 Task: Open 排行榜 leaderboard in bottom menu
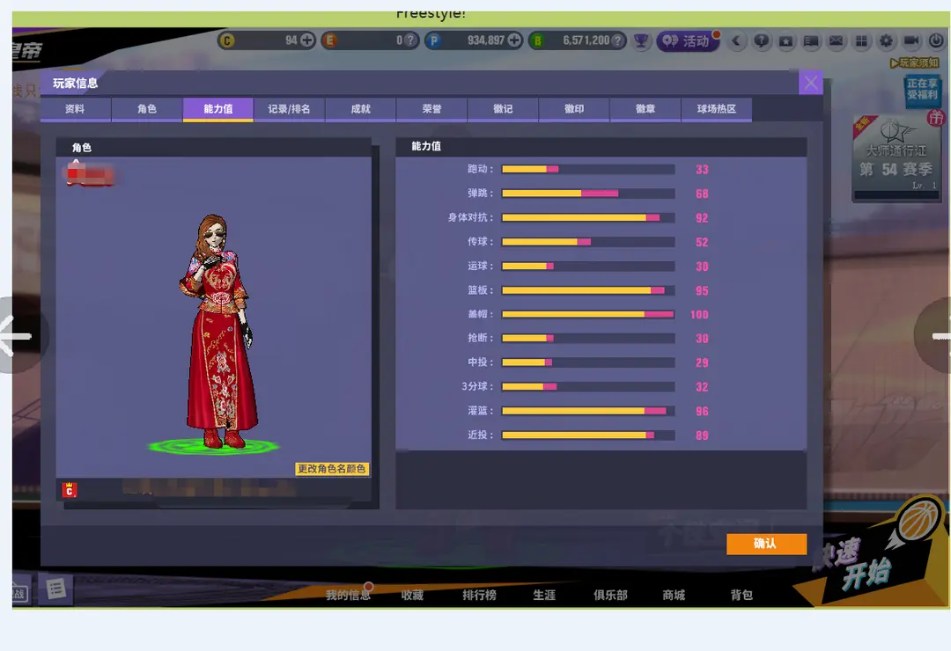[x=479, y=595]
